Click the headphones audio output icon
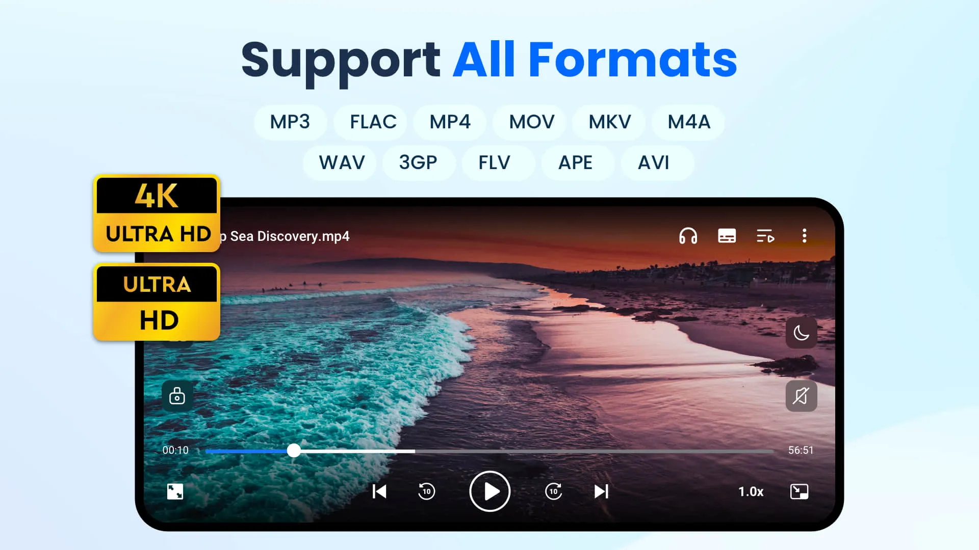 point(687,236)
